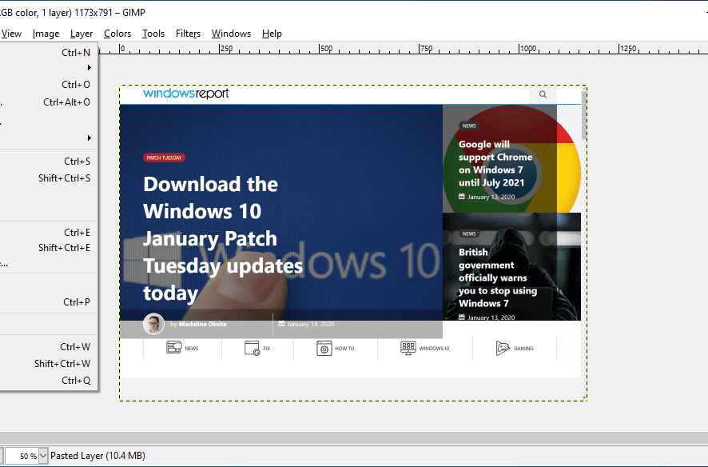
Task: Click the calendar icon under the Google Chrome headline
Action: 461,197
